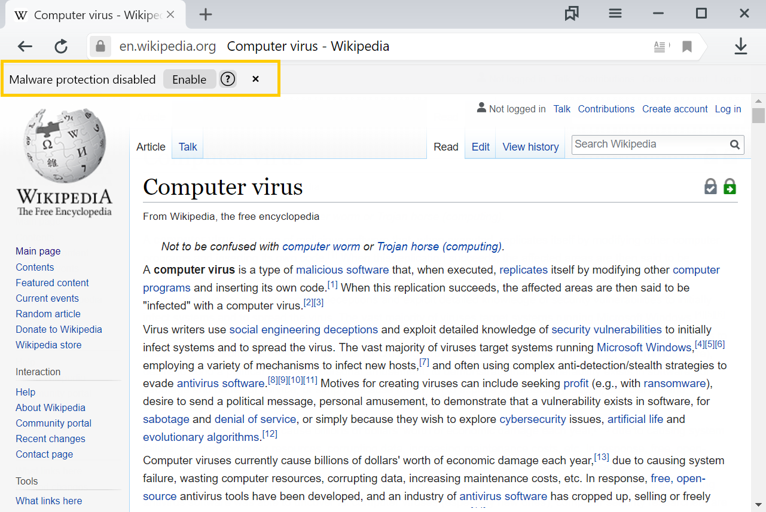Click the Create account link
766x512 pixels.
pos(675,109)
